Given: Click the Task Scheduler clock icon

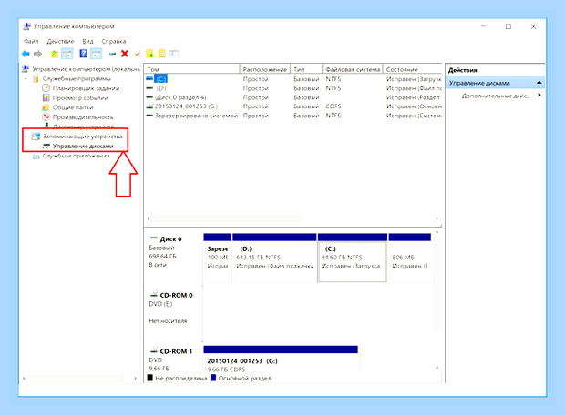Looking at the screenshot, I should pyautogui.click(x=46, y=87).
